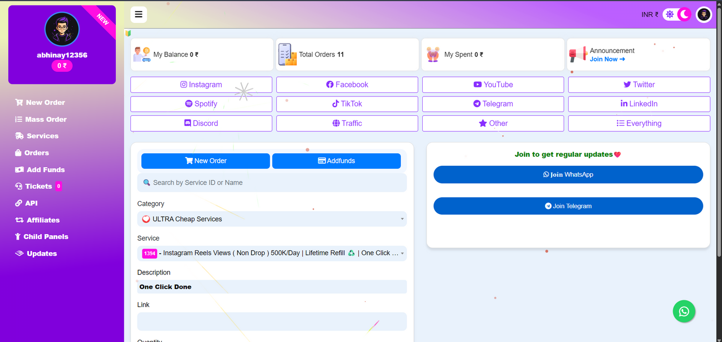Click the Join WhatsApp button

coord(568,175)
